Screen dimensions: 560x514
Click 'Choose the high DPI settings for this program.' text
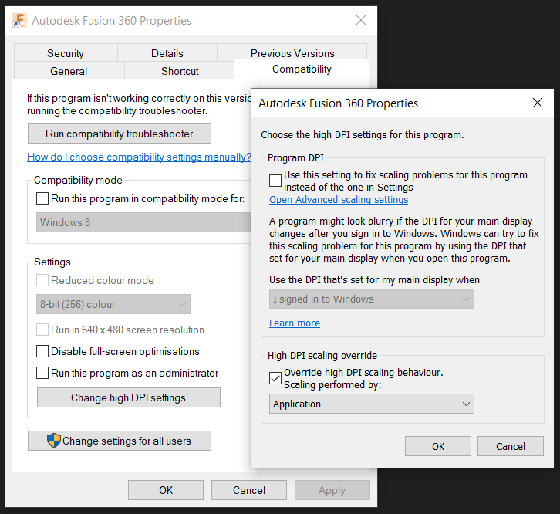(363, 135)
